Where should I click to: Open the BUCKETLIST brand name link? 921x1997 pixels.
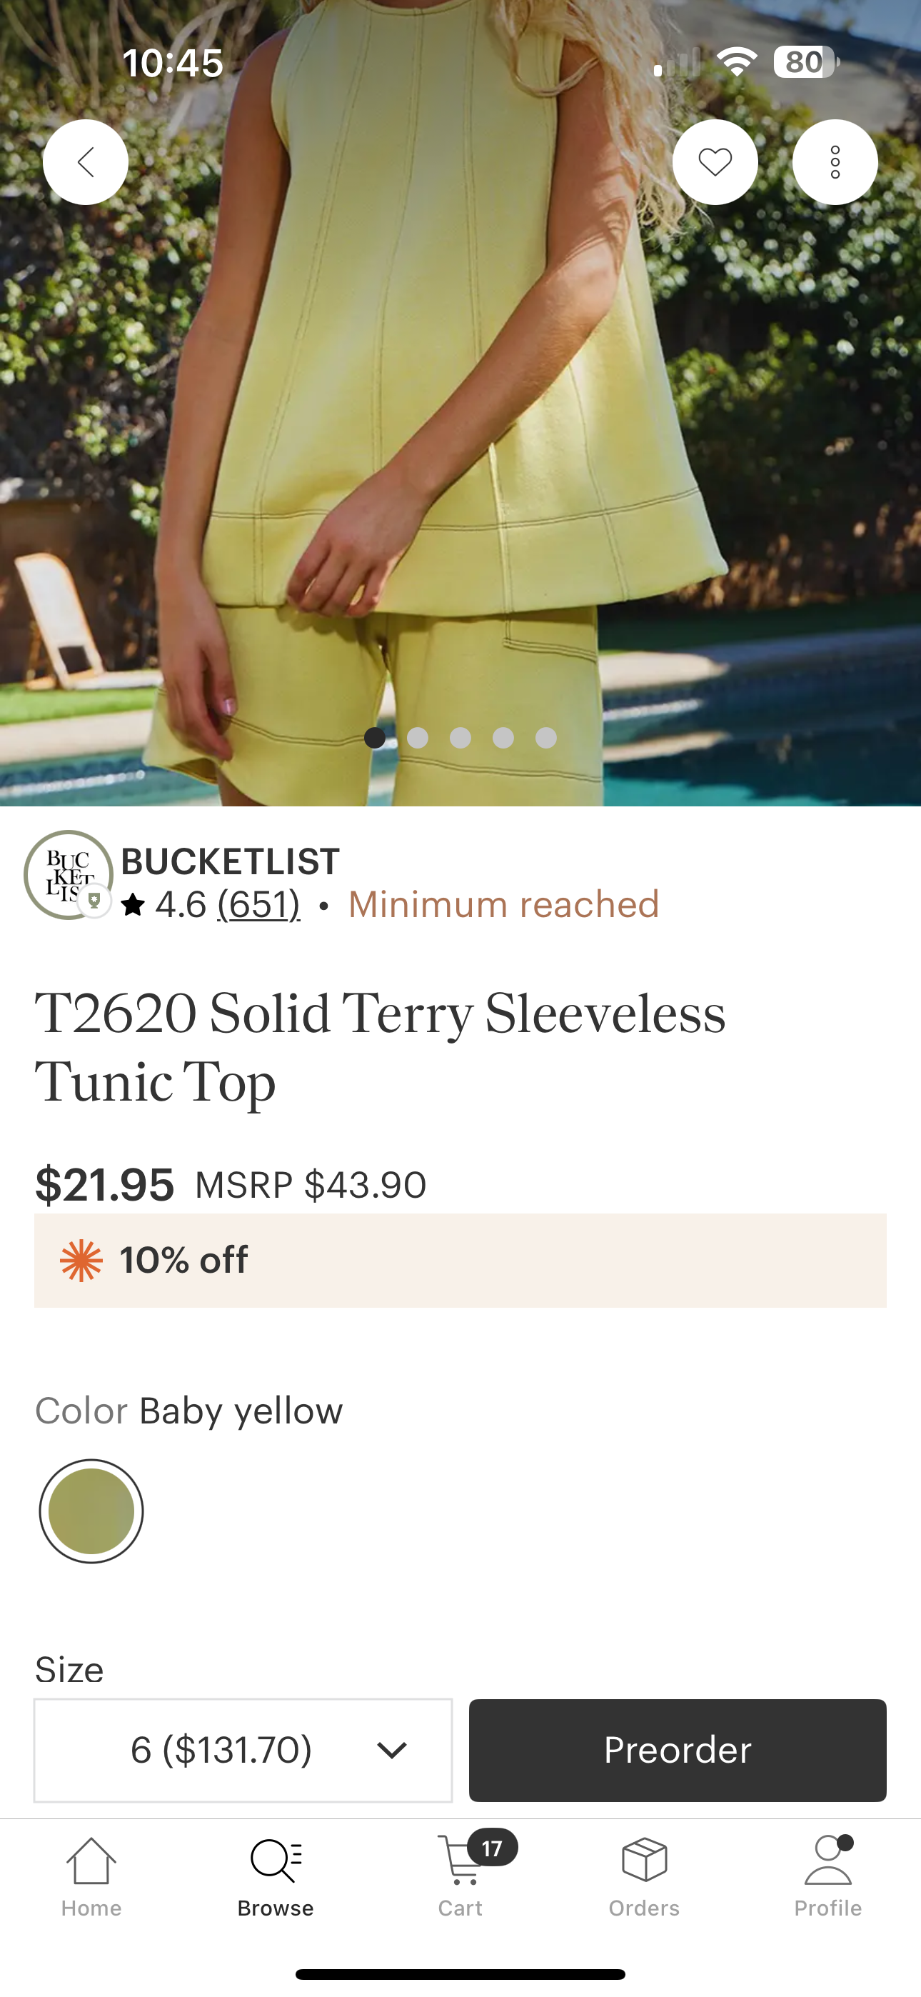coord(230,861)
